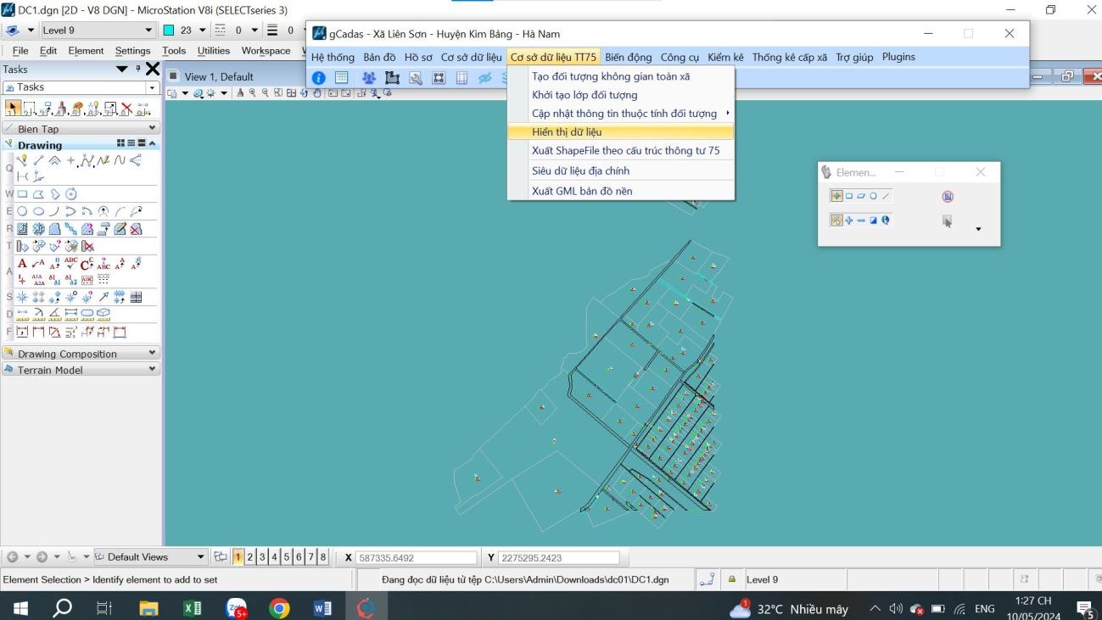Toggle view 1 window button
The image size is (1102, 620).
[x=238, y=557]
